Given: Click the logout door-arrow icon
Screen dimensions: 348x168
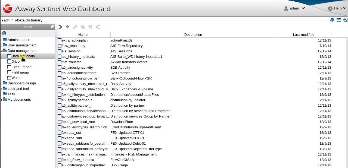Looking at the screenshot, I should point(345,20).
